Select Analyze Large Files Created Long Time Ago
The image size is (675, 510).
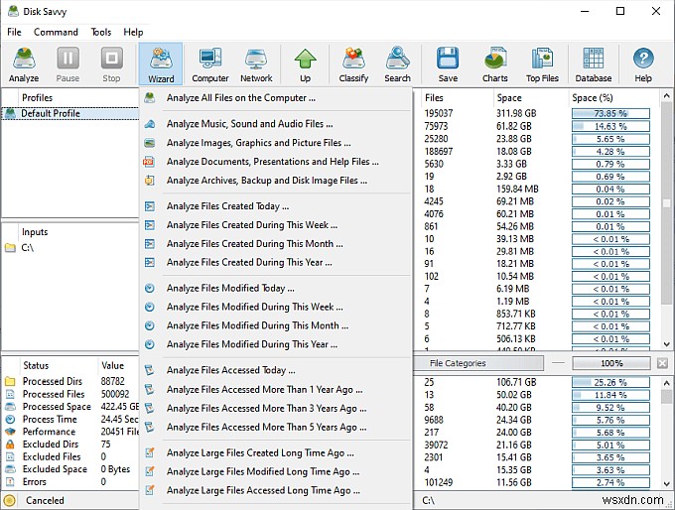click(x=276, y=452)
